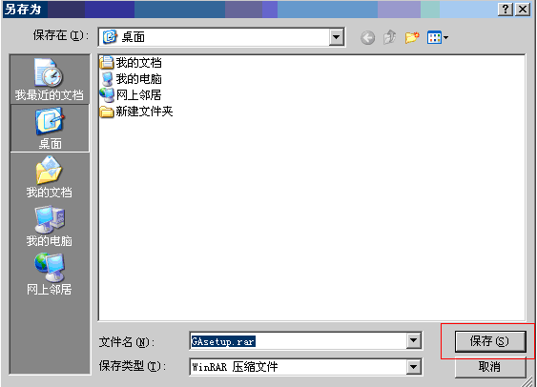This screenshot has height=387, width=537.
Task: Click the file name field GAsetup.rar
Action: (298, 341)
